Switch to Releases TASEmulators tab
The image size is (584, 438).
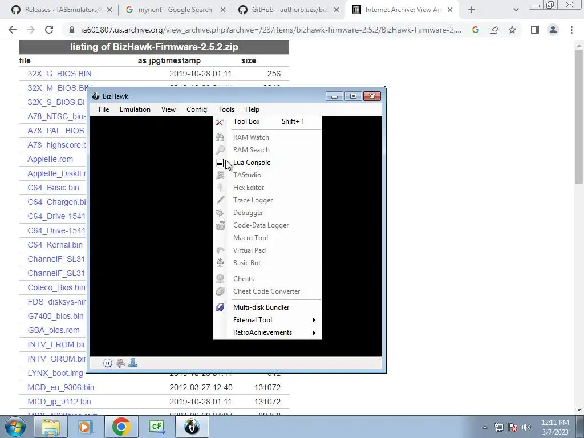pos(62,10)
